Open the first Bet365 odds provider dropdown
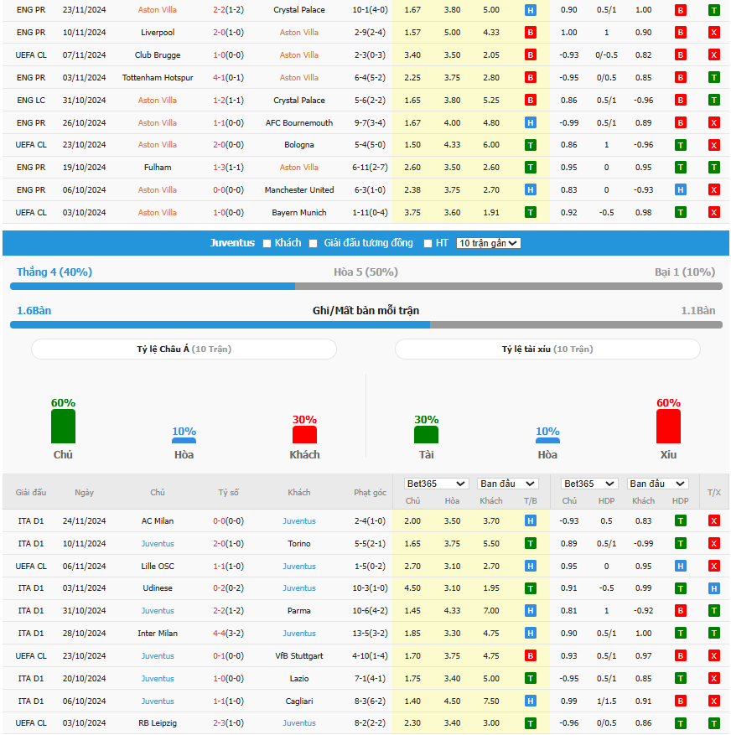The width and height of the screenshot is (731, 735). pyautogui.click(x=436, y=484)
